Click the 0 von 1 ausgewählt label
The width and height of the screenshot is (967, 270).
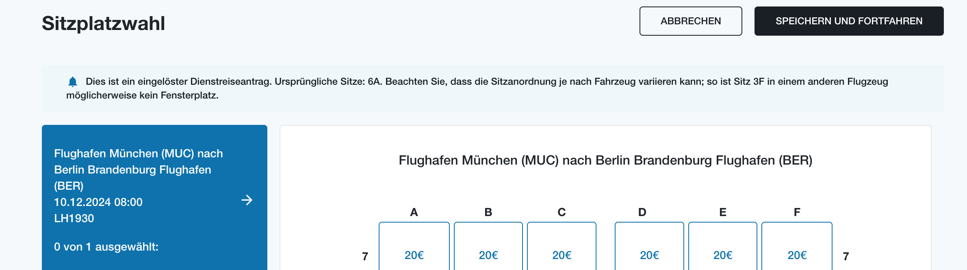[x=106, y=246]
